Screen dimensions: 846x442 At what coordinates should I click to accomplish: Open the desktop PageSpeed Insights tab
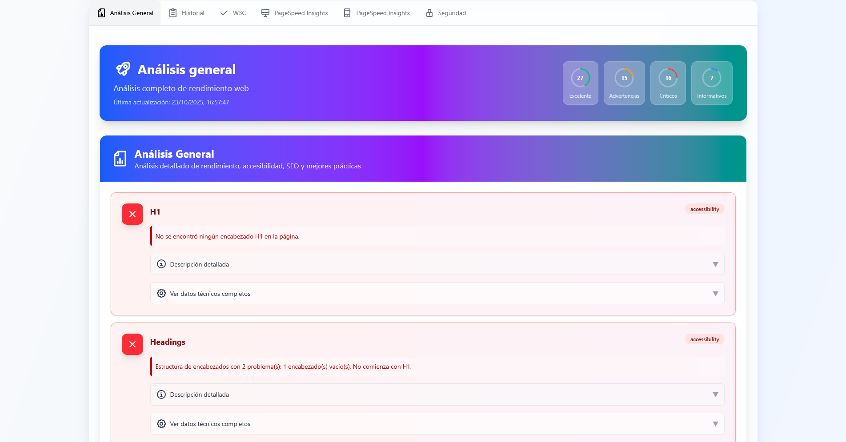click(x=295, y=13)
